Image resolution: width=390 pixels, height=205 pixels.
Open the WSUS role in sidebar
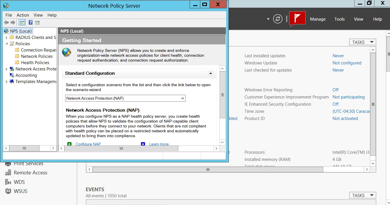(20, 191)
